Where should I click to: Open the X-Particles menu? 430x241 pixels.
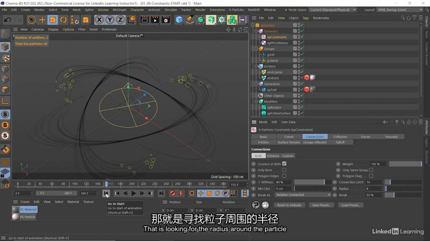(236, 10)
